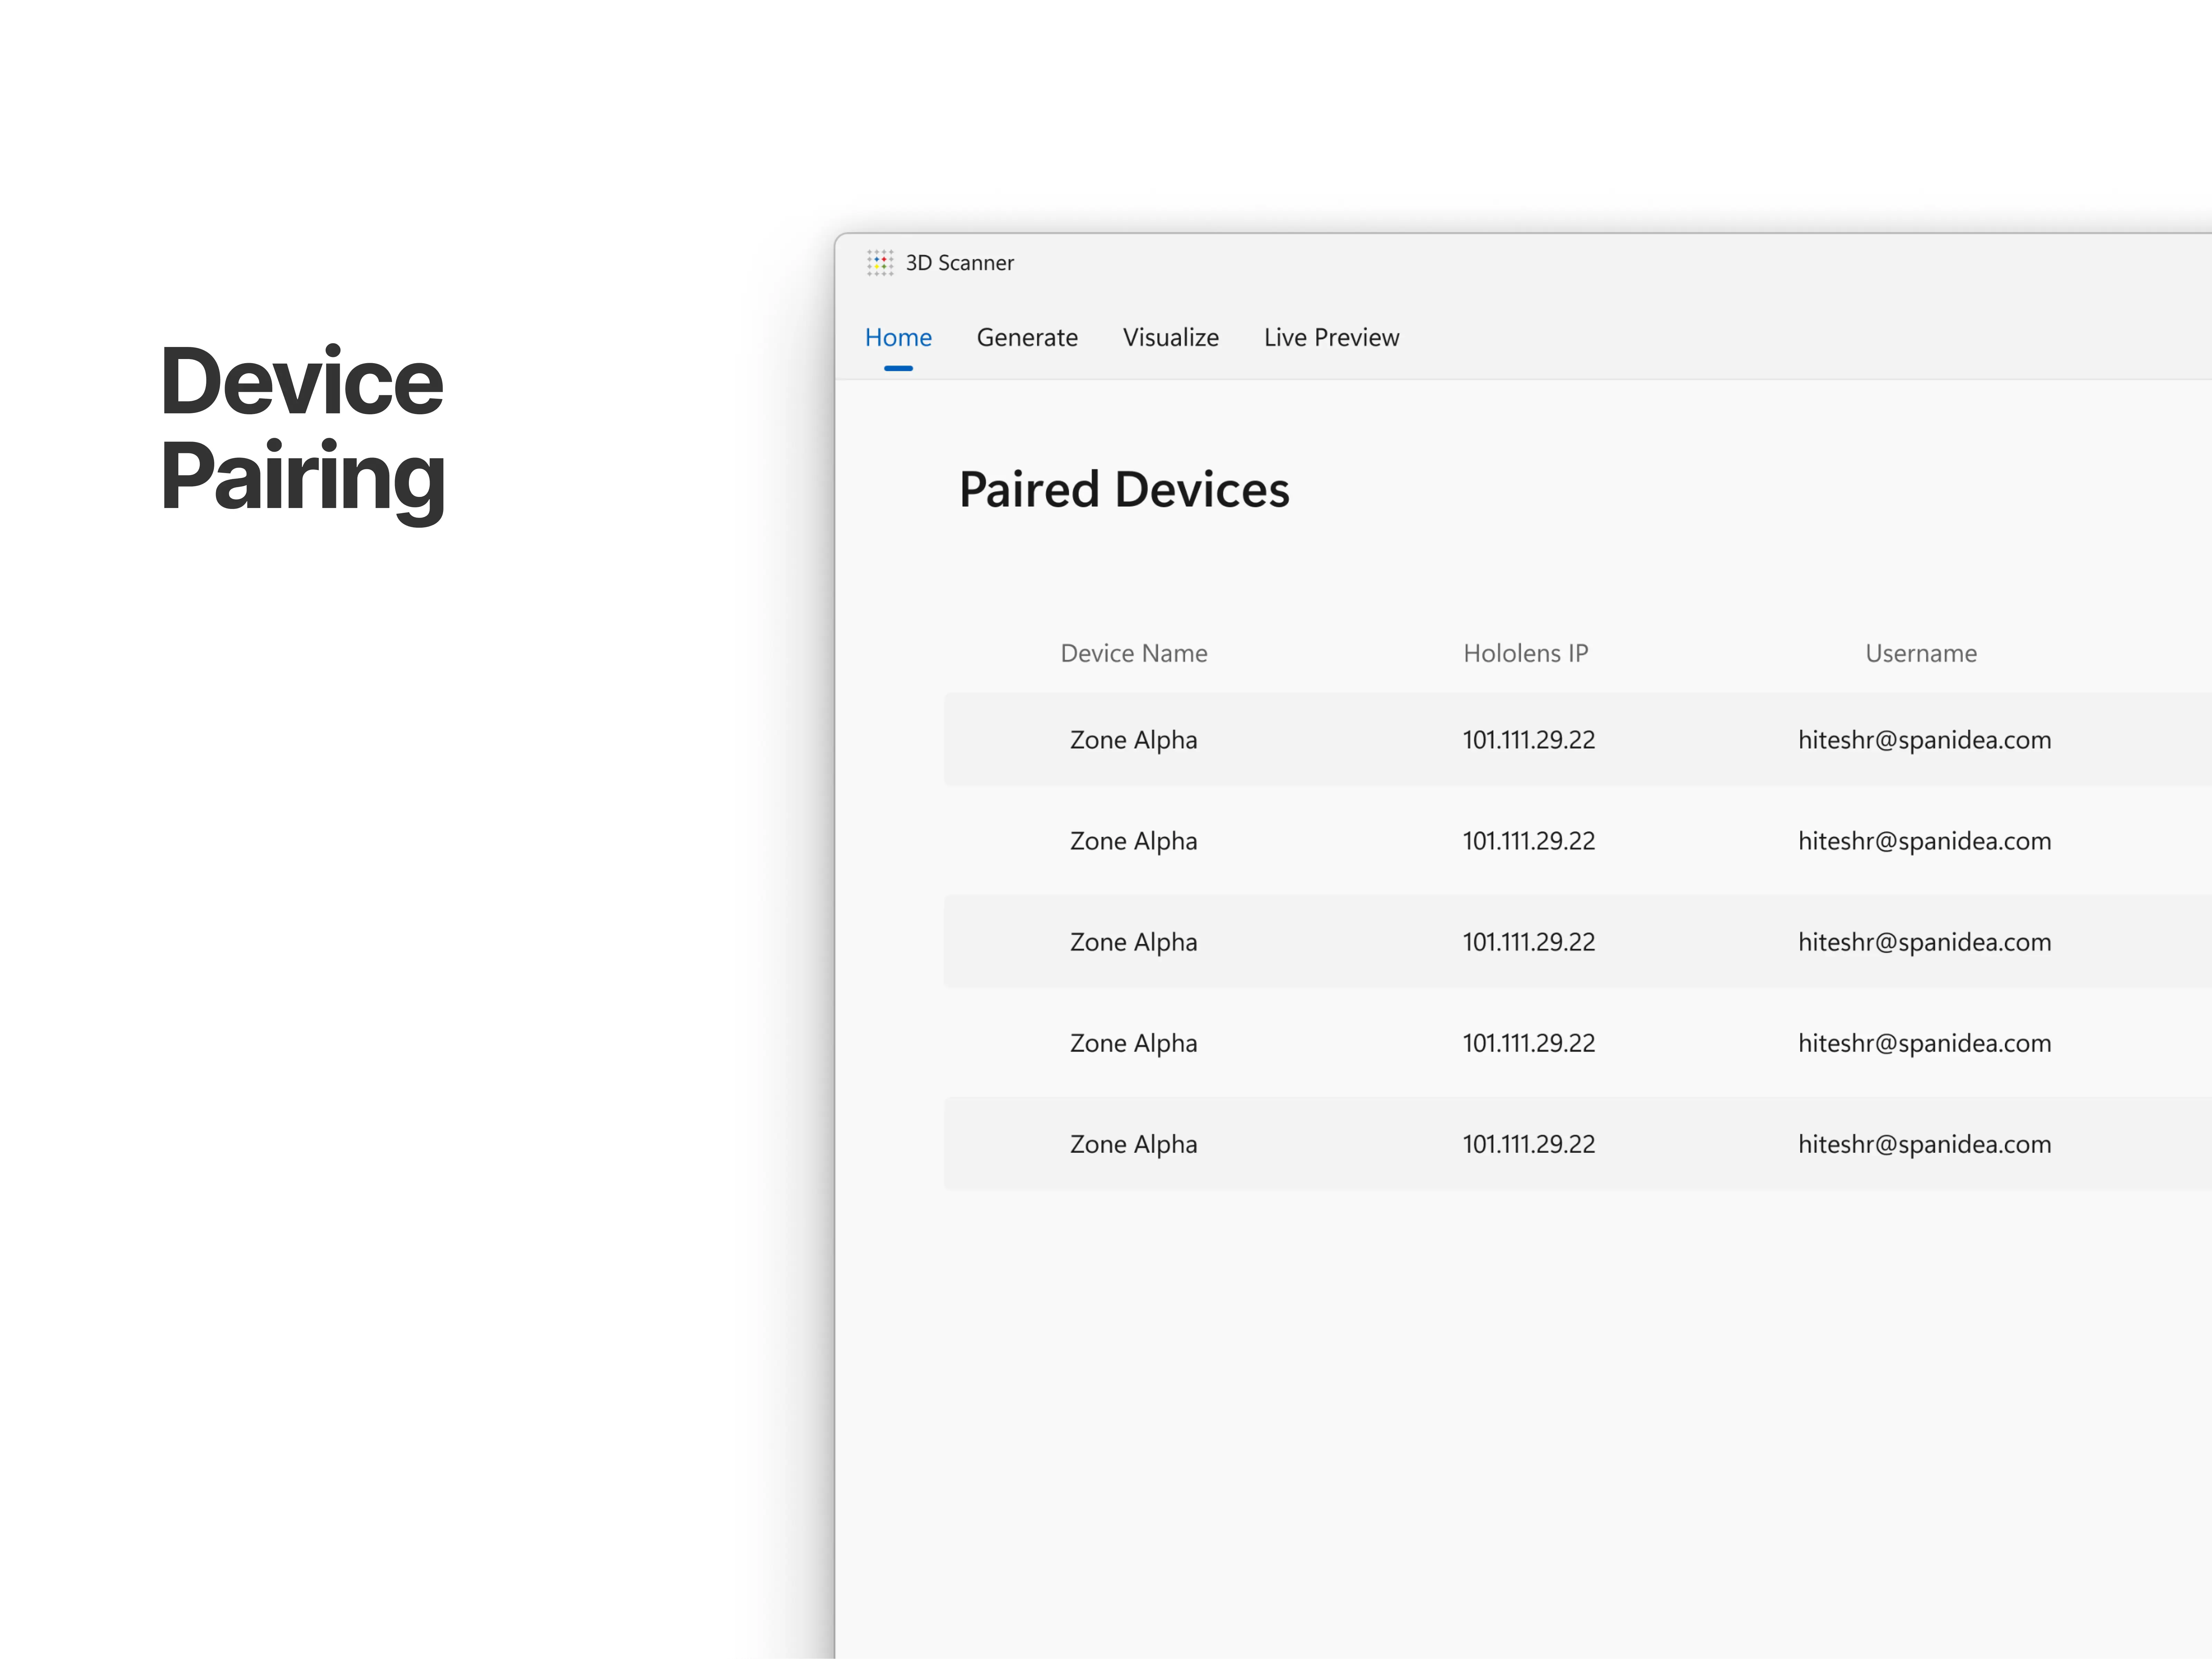Image resolution: width=2212 pixels, height=1659 pixels.
Task: Open the Generate tab
Action: [1027, 338]
